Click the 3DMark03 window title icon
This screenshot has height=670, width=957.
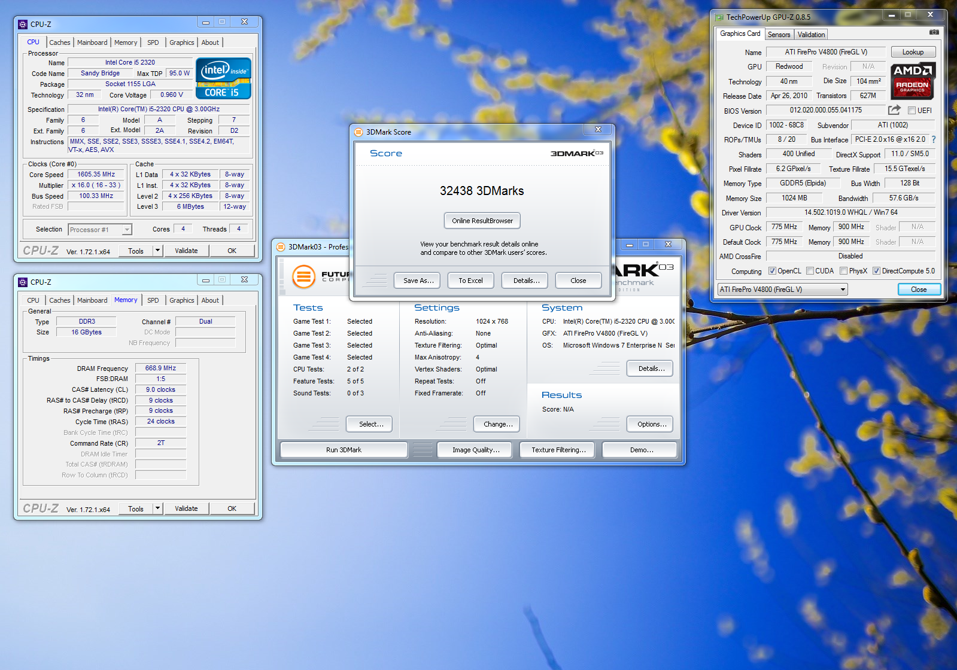point(281,246)
